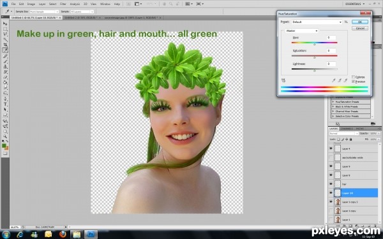
Task: Open the Sample Size dropdown
Action: tap(44, 11)
